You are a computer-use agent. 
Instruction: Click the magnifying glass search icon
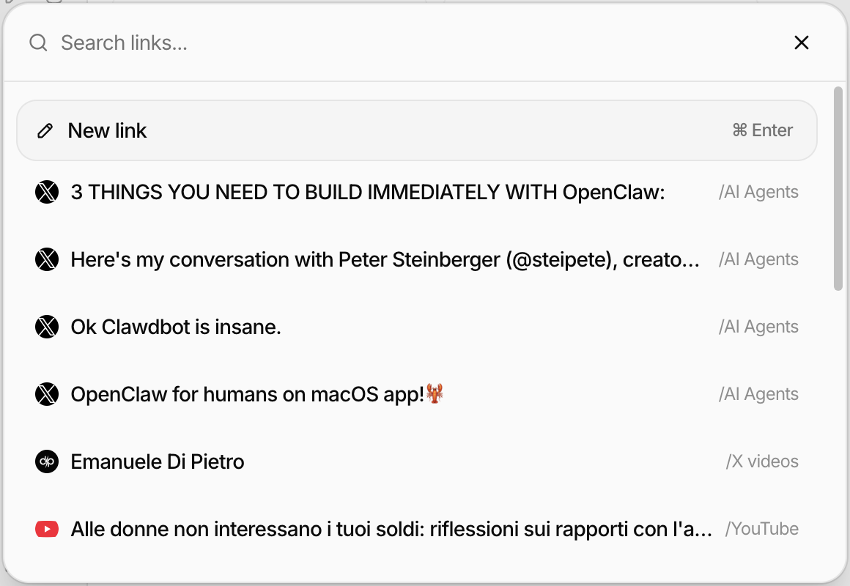[38, 43]
